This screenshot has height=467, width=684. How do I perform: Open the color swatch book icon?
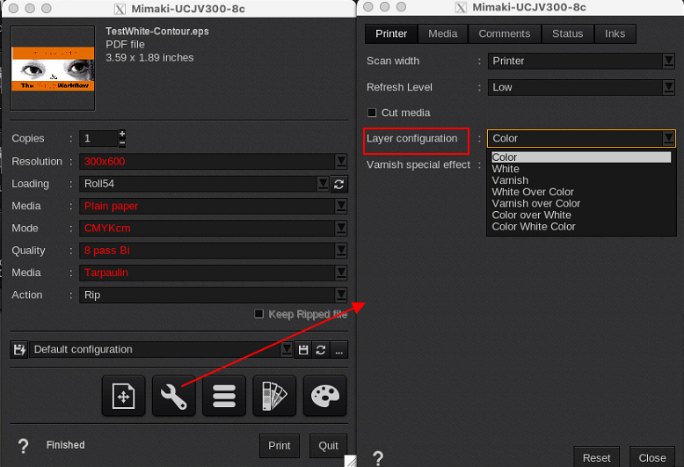point(274,396)
